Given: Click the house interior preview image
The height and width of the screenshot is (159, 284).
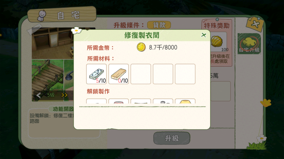Looking at the screenshot, I should (x=53, y=43).
